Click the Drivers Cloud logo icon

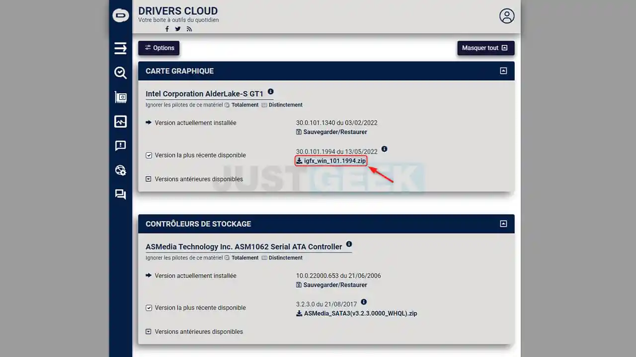pyautogui.click(x=120, y=16)
